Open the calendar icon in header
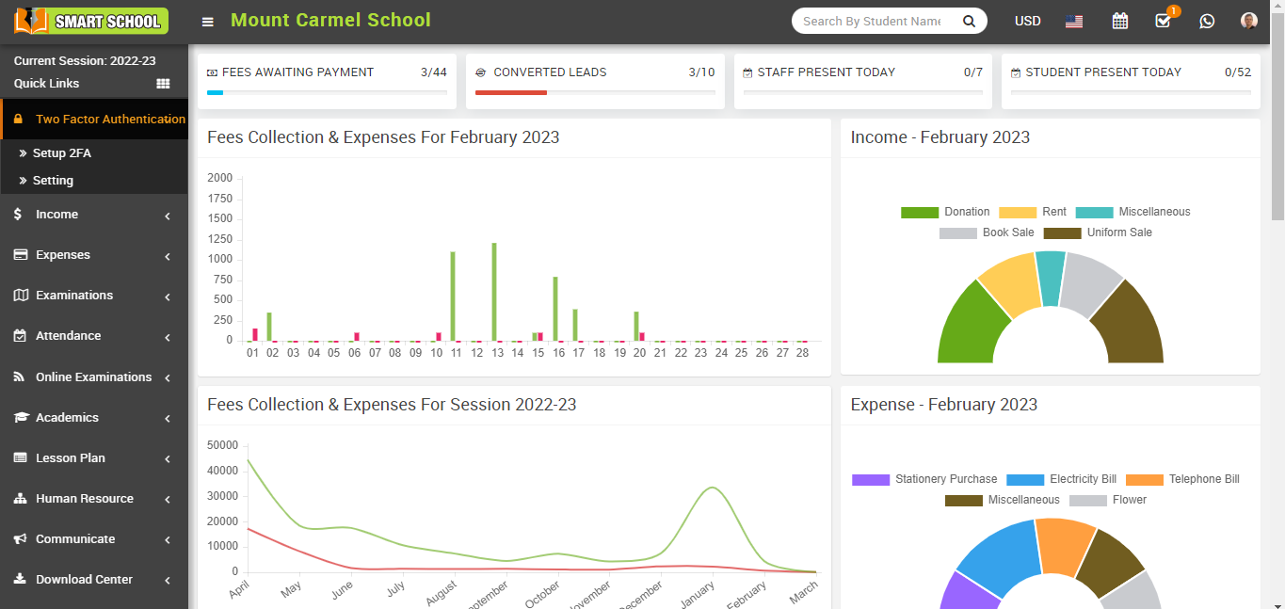 pos(1119,21)
